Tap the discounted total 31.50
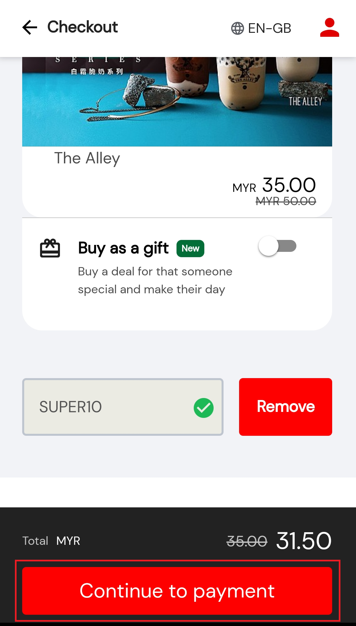Image resolution: width=356 pixels, height=626 pixels. coord(303,541)
